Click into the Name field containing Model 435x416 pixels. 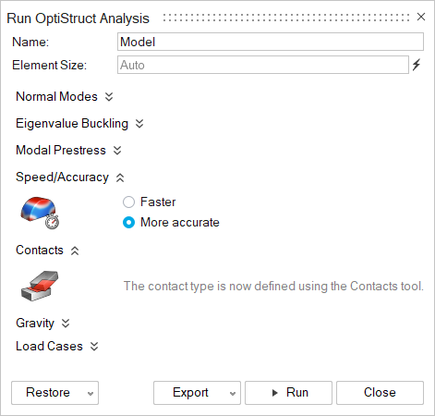tap(271, 42)
